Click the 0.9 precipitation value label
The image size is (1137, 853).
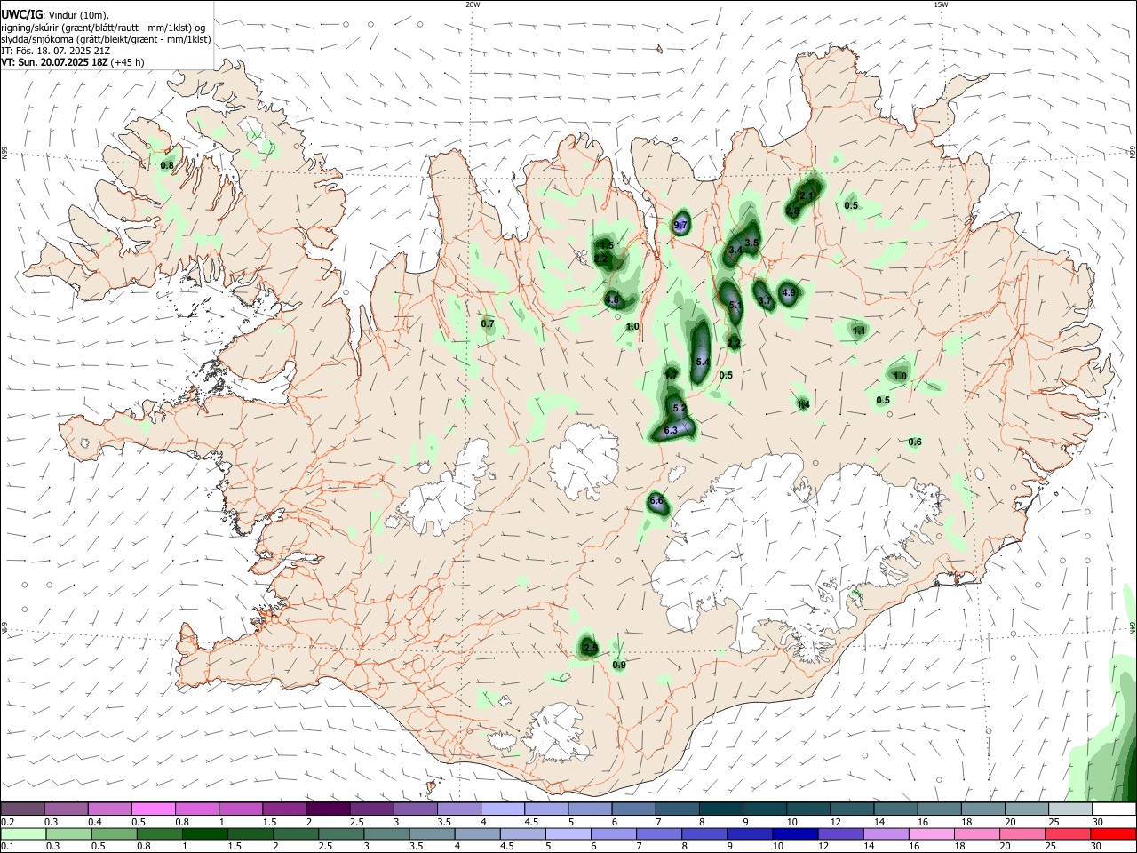point(619,665)
